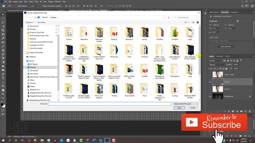The height and width of the screenshot is (143, 255).
Task: Open Displacement File (.psd) type dropdown
Action: [x=186, y=104]
